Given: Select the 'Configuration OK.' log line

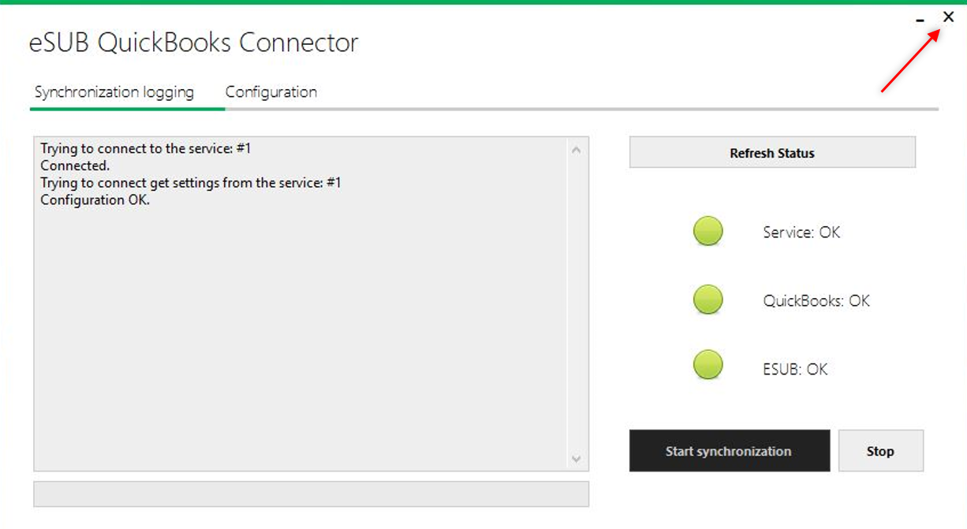Looking at the screenshot, I should [95, 199].
